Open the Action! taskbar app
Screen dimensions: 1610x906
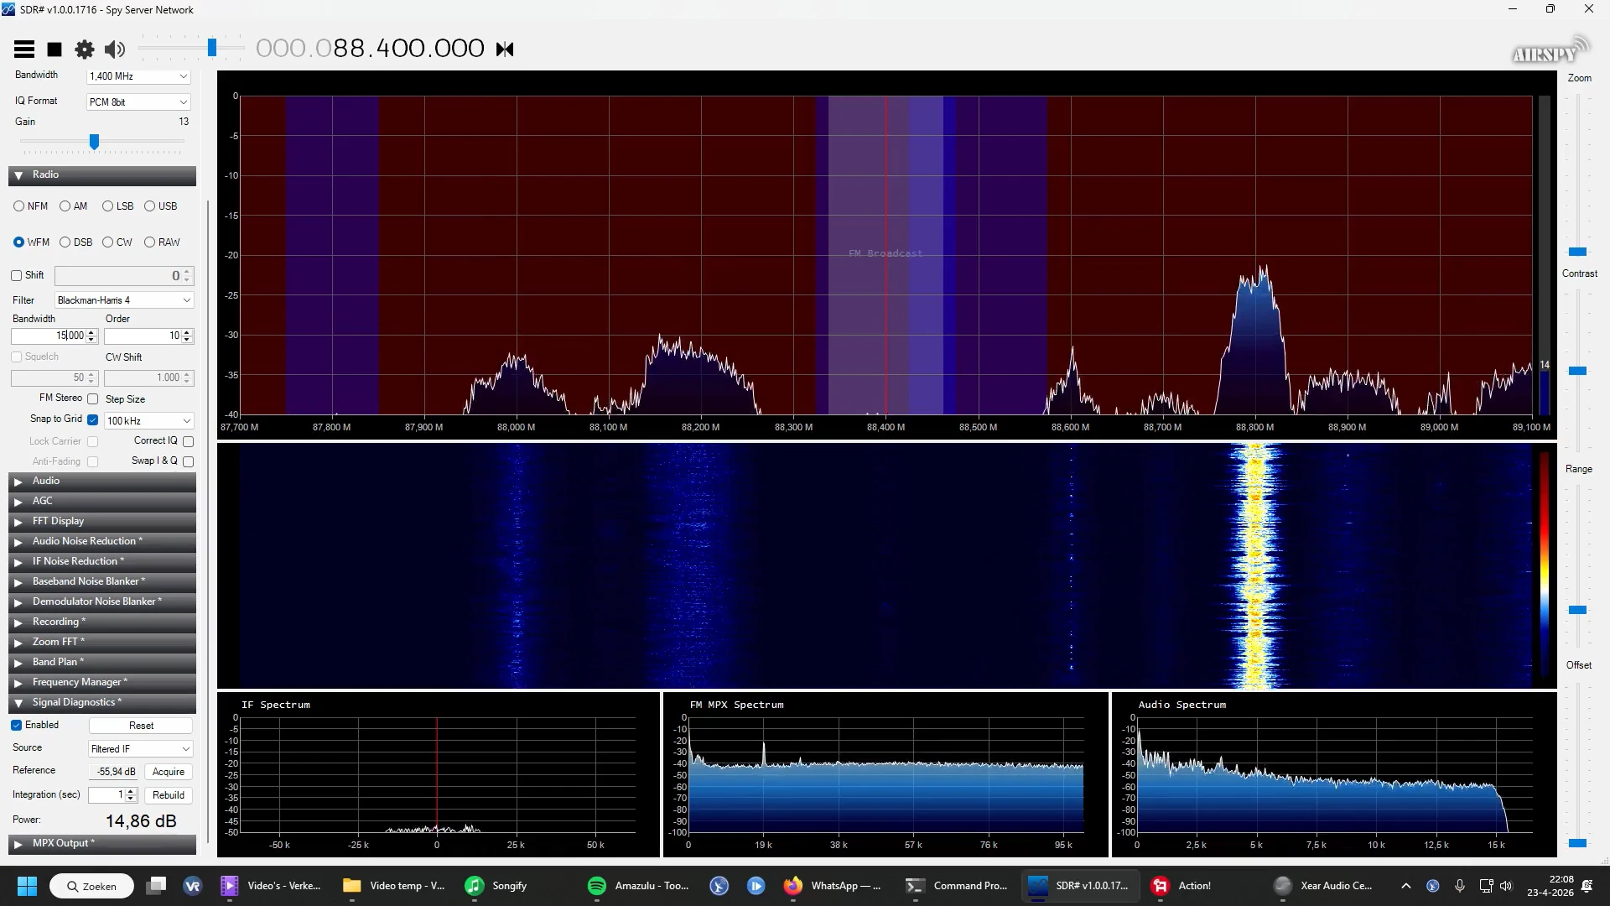pyautogui.click(x=1182, y=886)
